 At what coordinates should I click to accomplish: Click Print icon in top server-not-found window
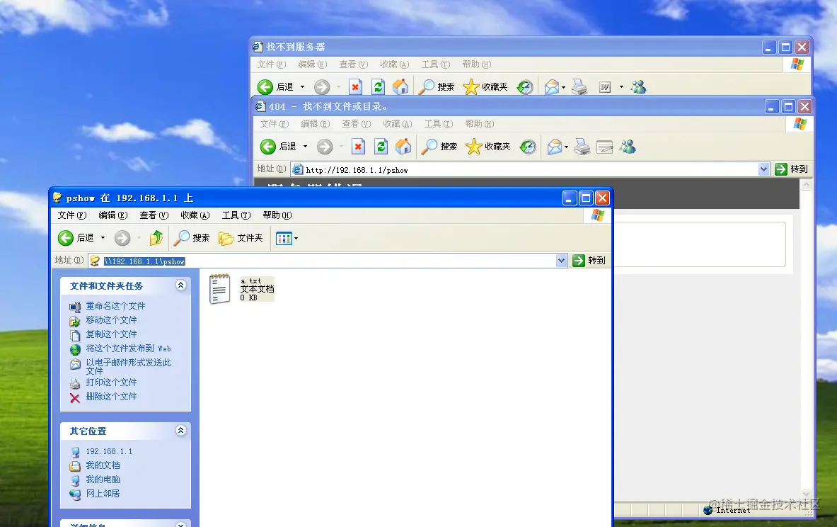point(579,87)
